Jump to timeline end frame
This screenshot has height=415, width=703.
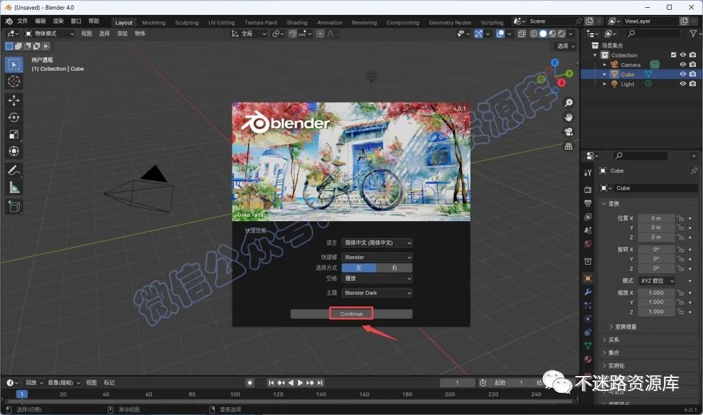click(320, 382)
